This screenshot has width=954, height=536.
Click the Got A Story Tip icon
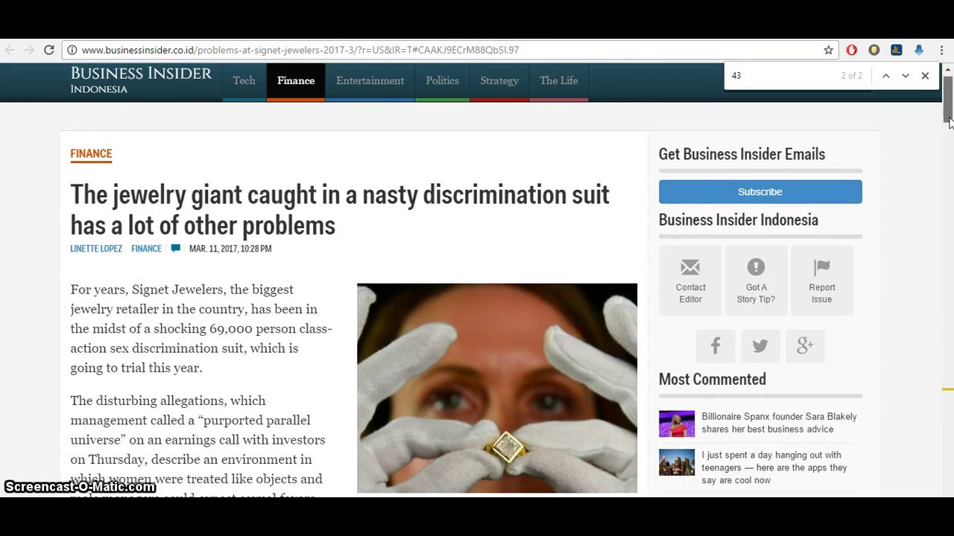click(x=756, y=267)
